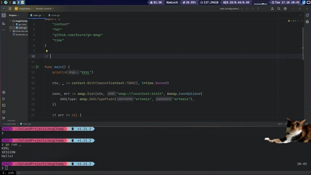311x175 pixels.
Task: Open the Terminal tool window icon
Action: pos(4,105)
